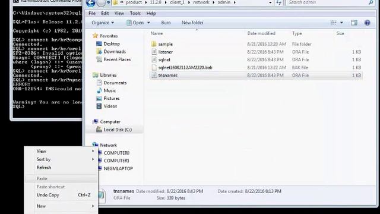
Task: Toggle the preview pane icon
Action: (354, 23)
